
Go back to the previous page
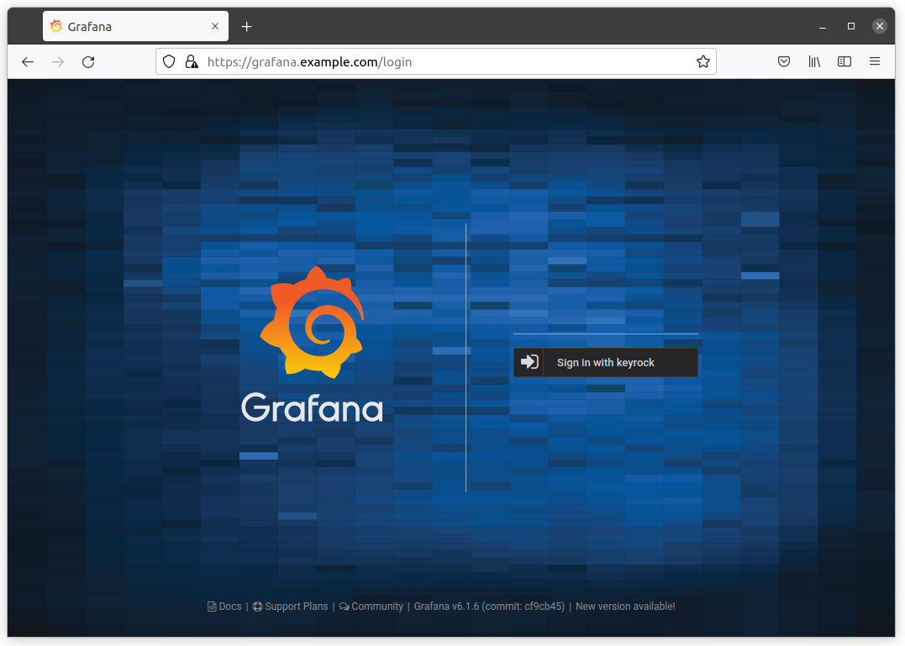(28, 61)
